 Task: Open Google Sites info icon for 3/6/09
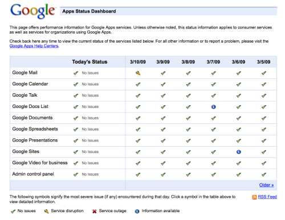tap(239, 152)
